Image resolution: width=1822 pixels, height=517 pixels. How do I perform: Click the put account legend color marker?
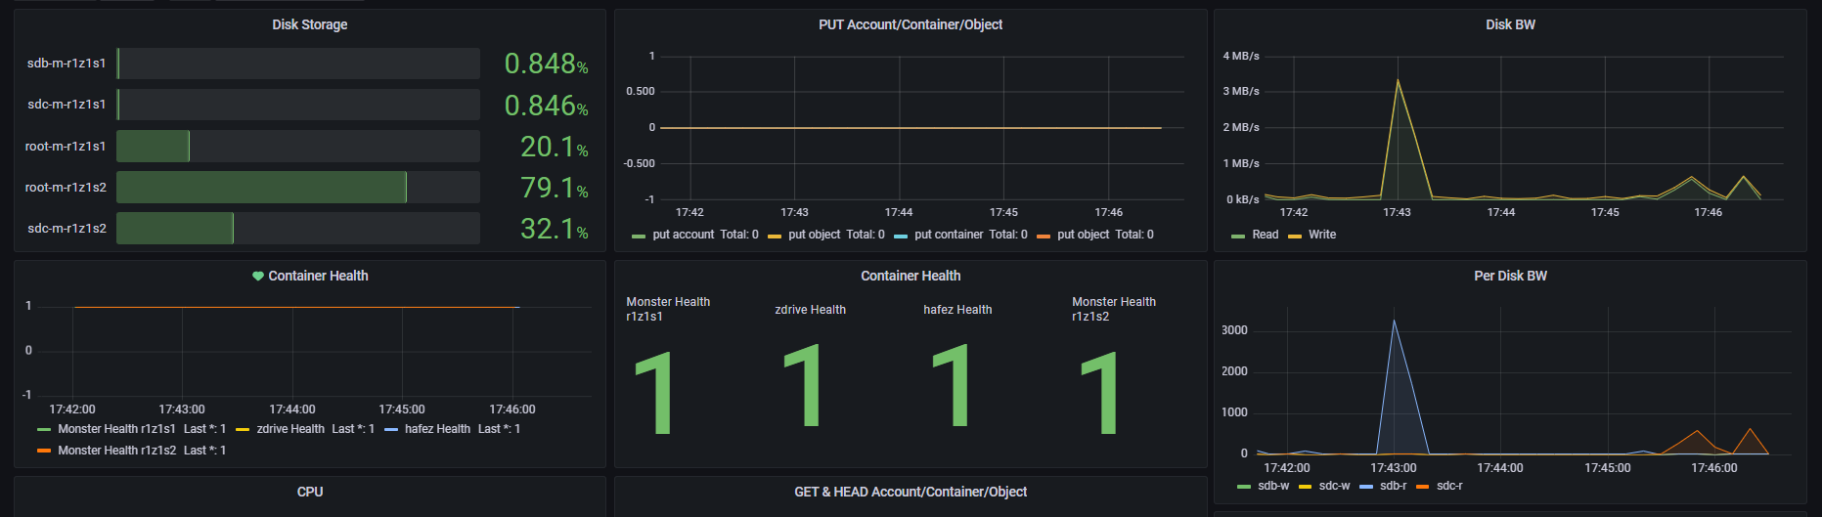click(x=639, y=236)
